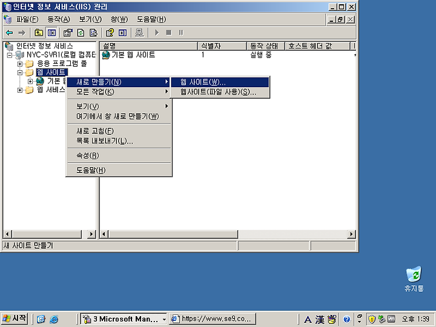This screenshot has width=436, height=327.
Task: Click the Properties toolbar icon
Action: click(x=68, y=33)
